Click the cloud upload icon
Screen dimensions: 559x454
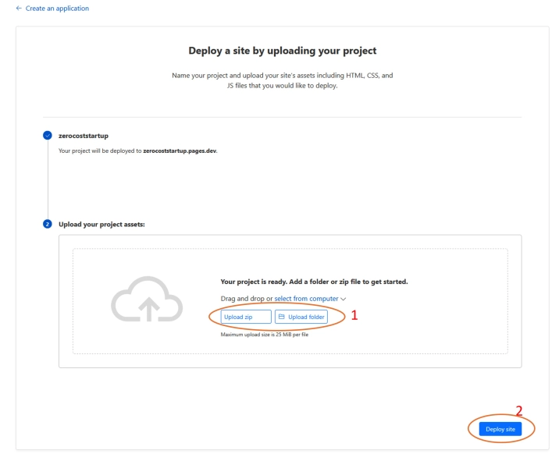[x=147, y=299]
